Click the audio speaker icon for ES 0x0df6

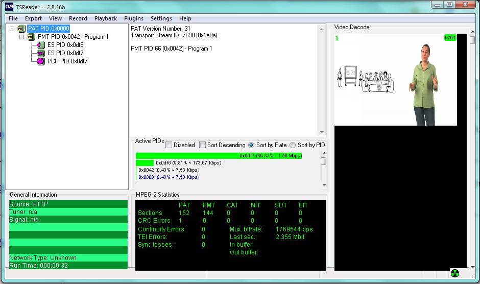point(41,45)
